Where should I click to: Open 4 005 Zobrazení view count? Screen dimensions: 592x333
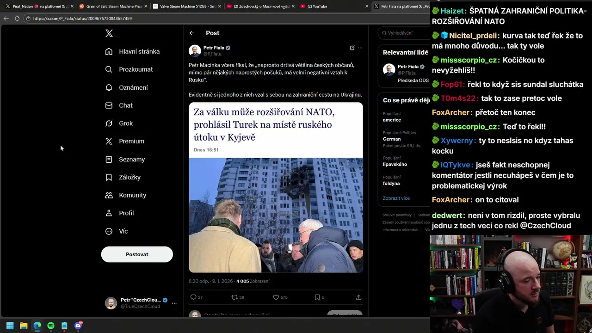(x=253, y=281)
